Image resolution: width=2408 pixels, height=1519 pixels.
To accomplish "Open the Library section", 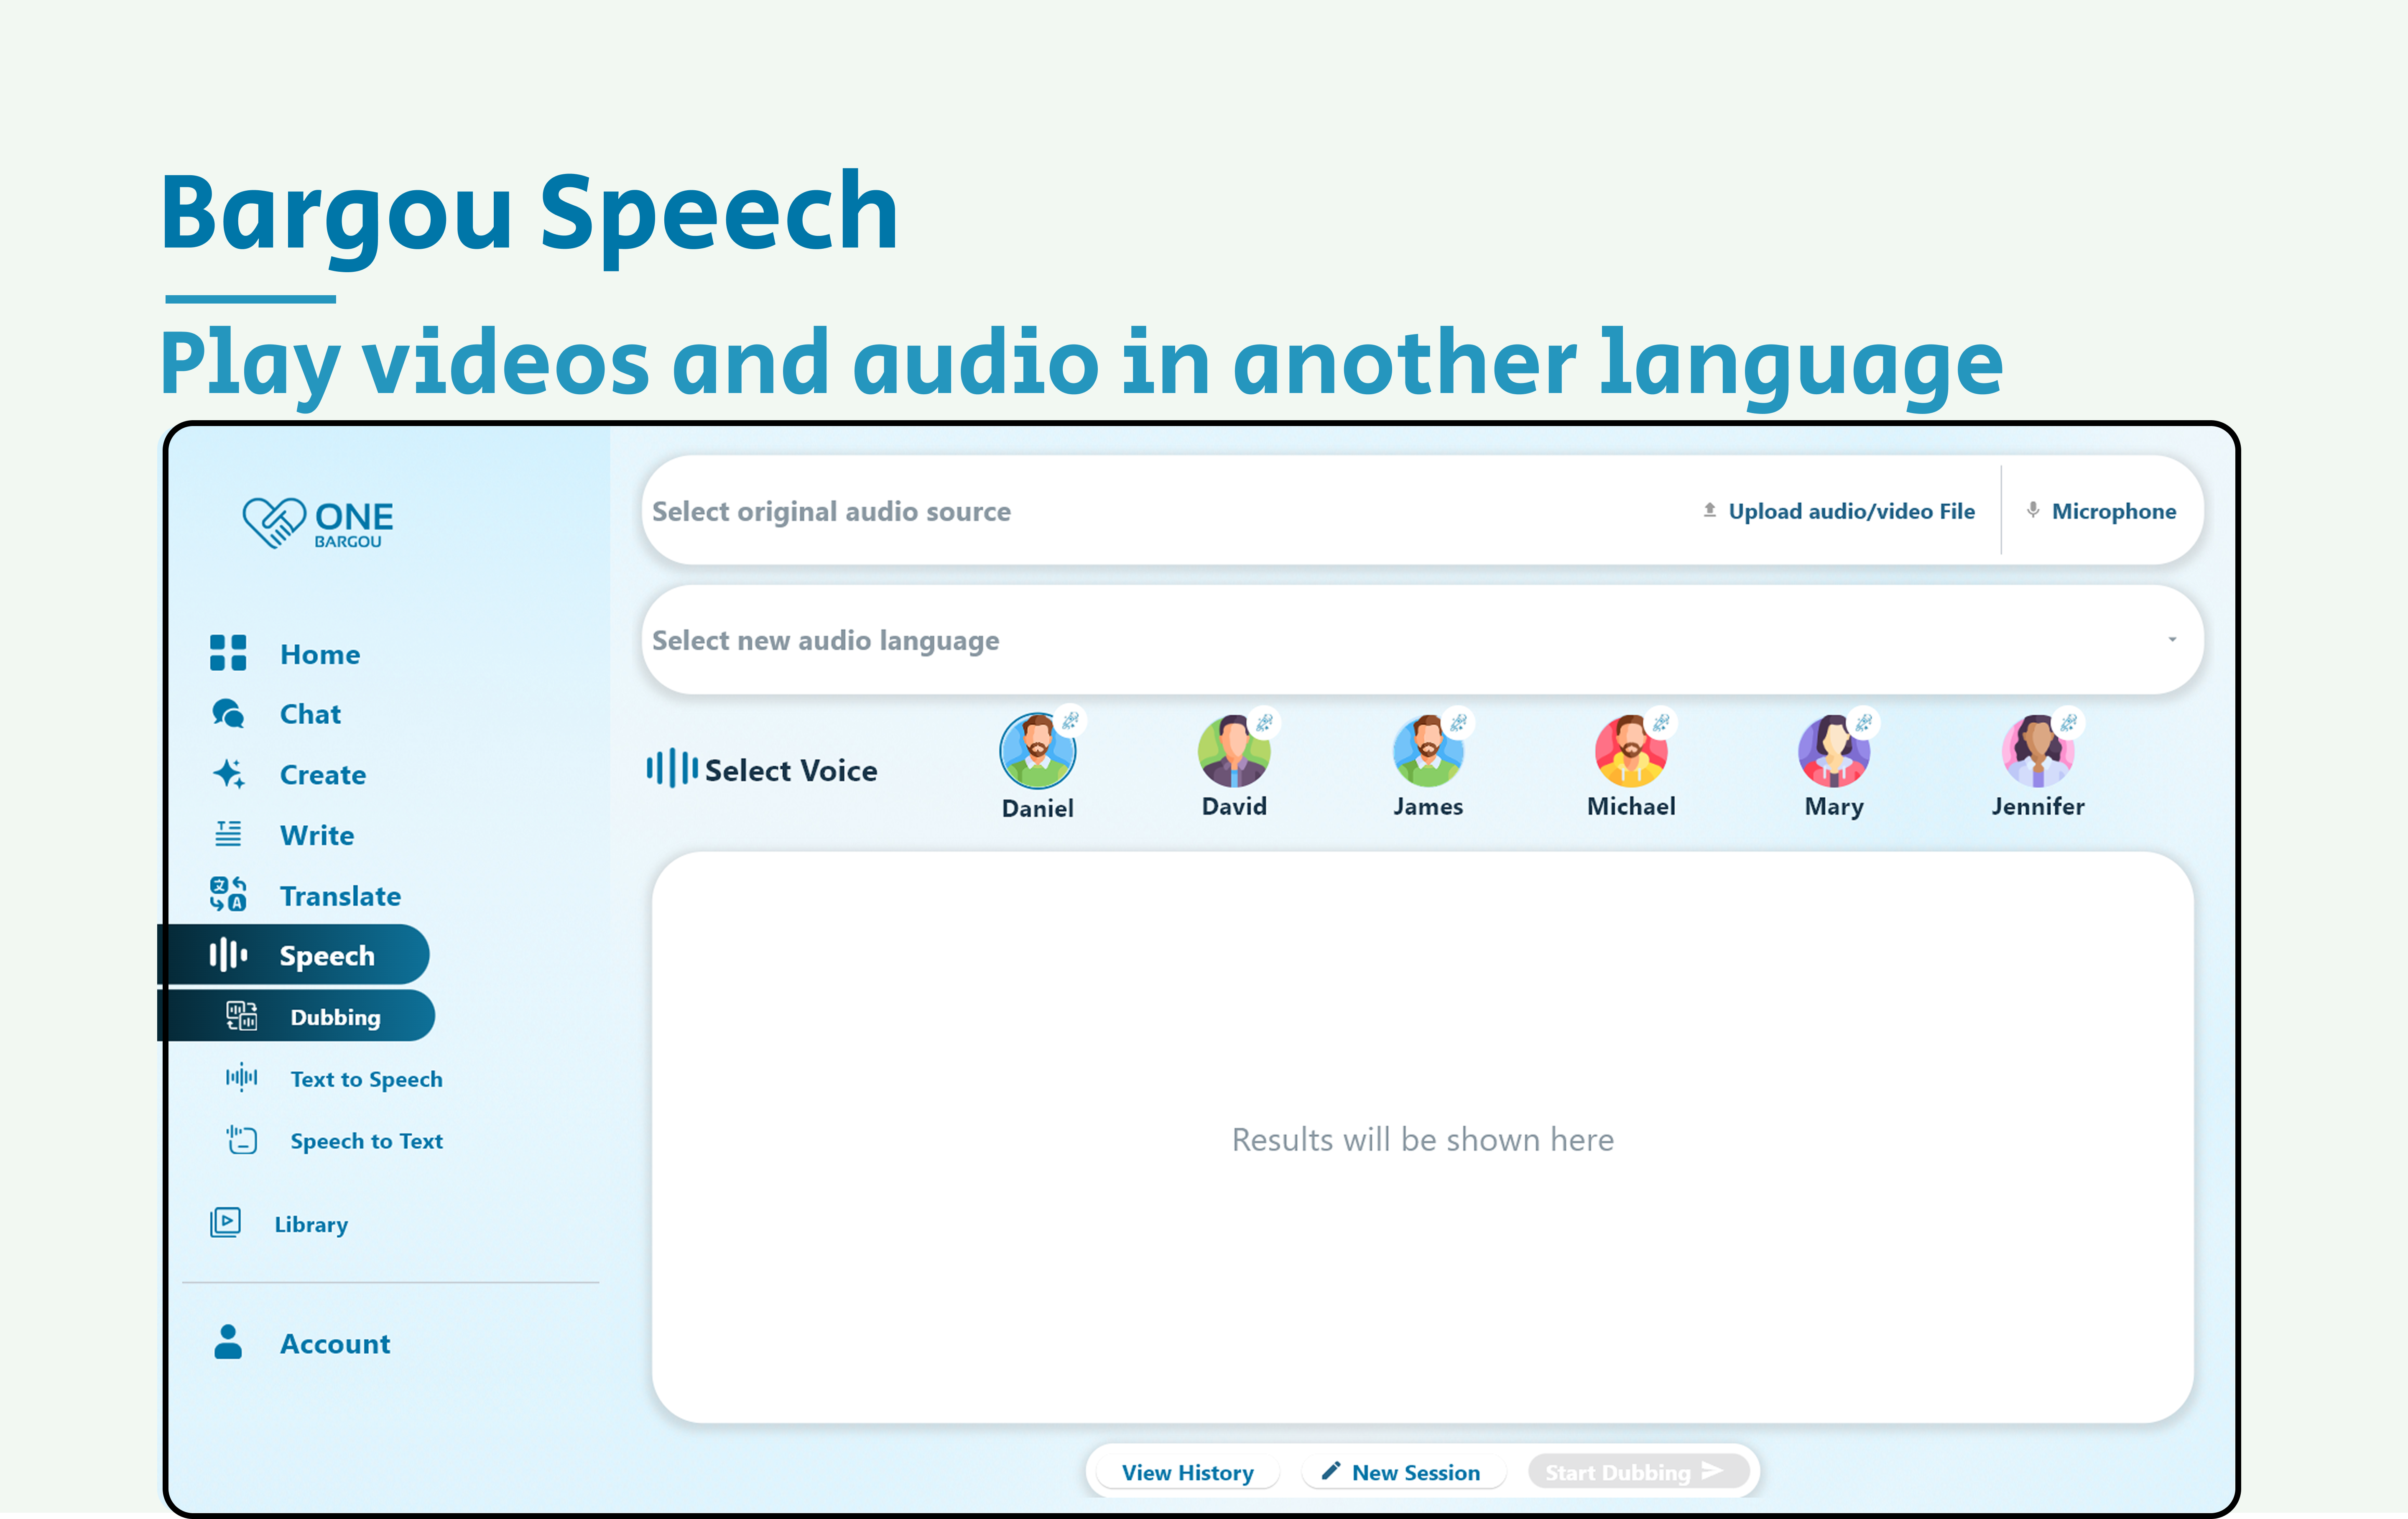I will (x=310, y=1224).
